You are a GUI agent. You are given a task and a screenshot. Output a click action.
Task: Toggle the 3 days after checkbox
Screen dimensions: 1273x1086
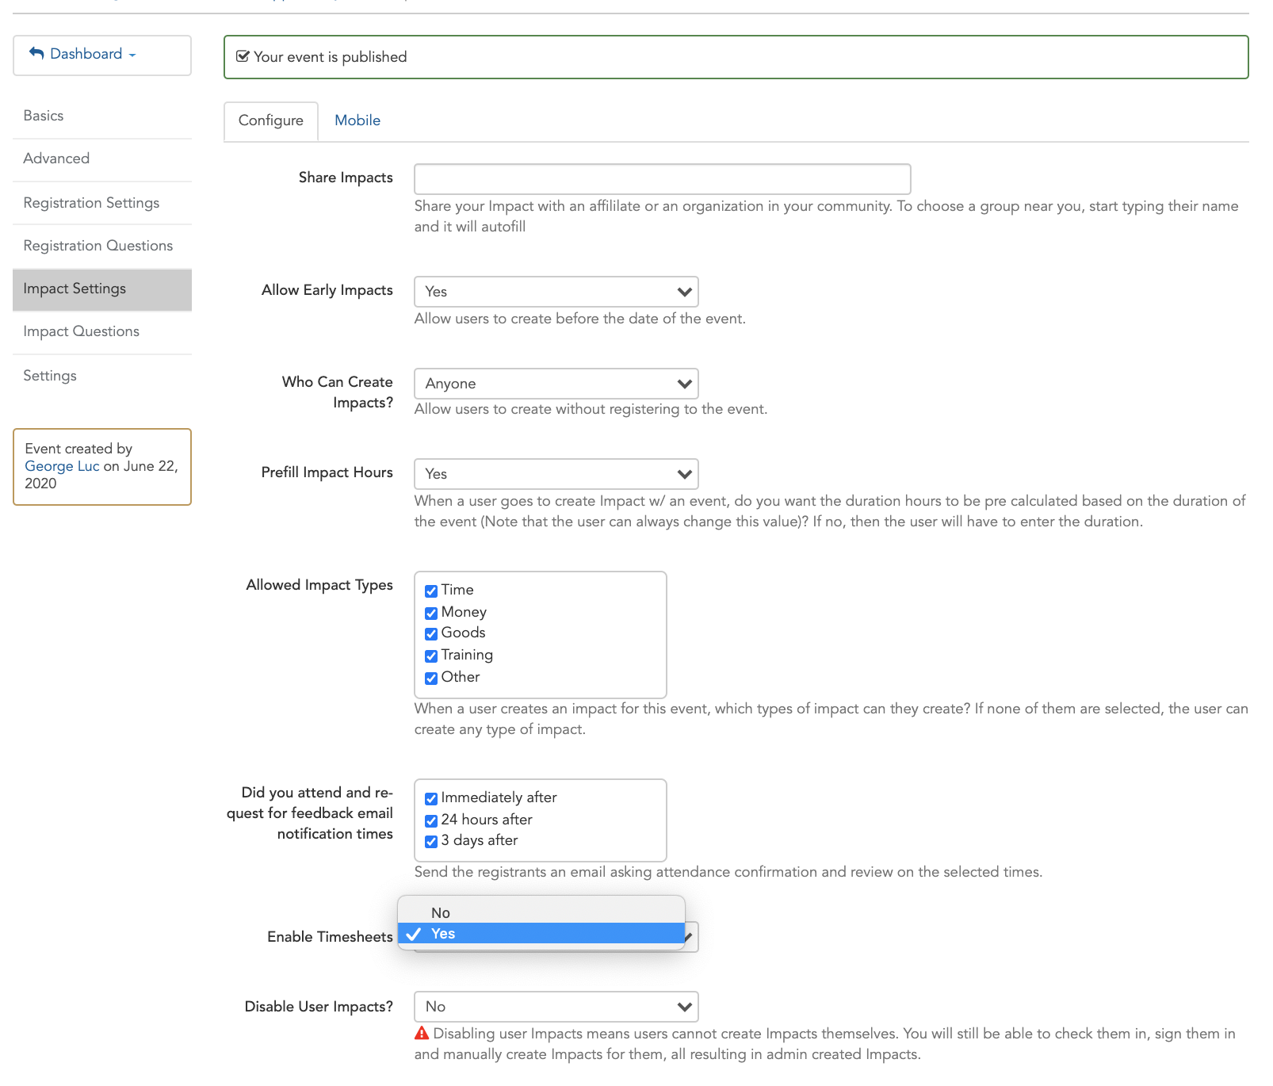click(x=431, y=841)
